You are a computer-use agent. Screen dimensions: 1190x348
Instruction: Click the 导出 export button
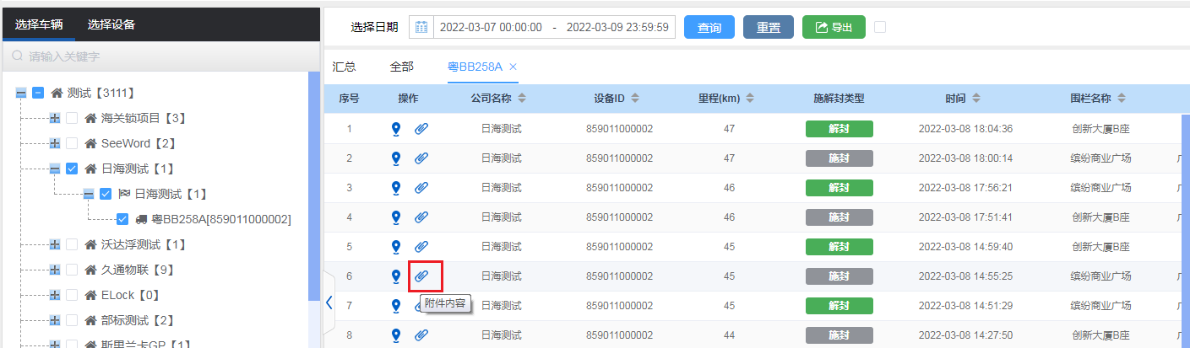coord(833,27)
